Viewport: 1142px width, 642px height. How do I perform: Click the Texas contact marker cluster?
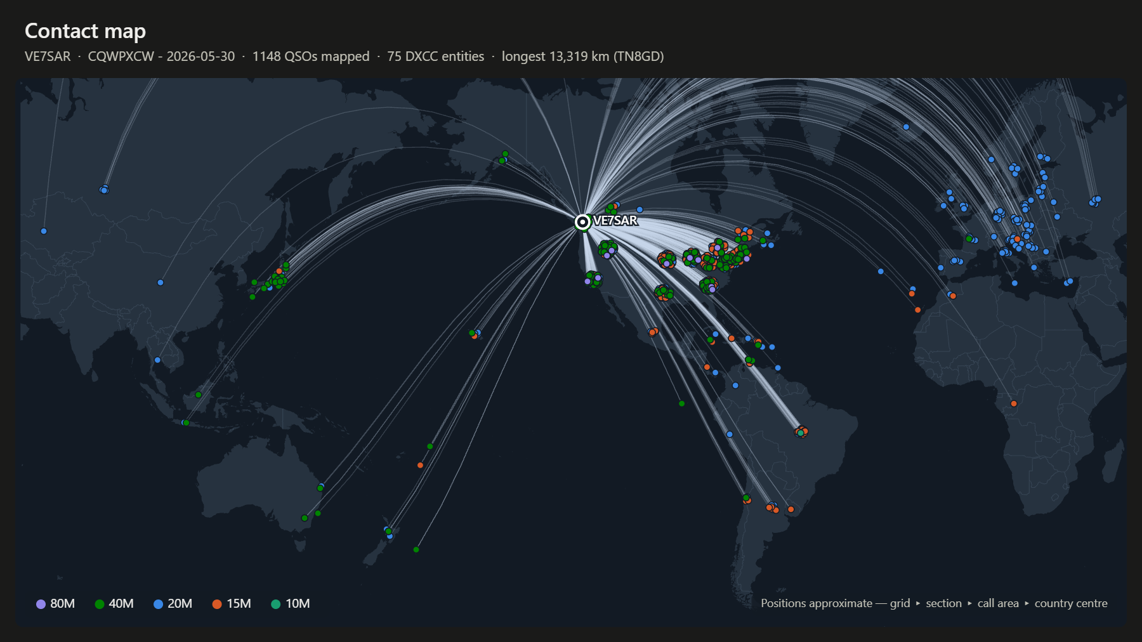point(664,293)
